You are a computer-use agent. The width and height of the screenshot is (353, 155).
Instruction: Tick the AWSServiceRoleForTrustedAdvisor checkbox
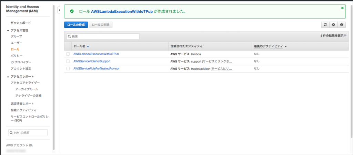[68, 69]
